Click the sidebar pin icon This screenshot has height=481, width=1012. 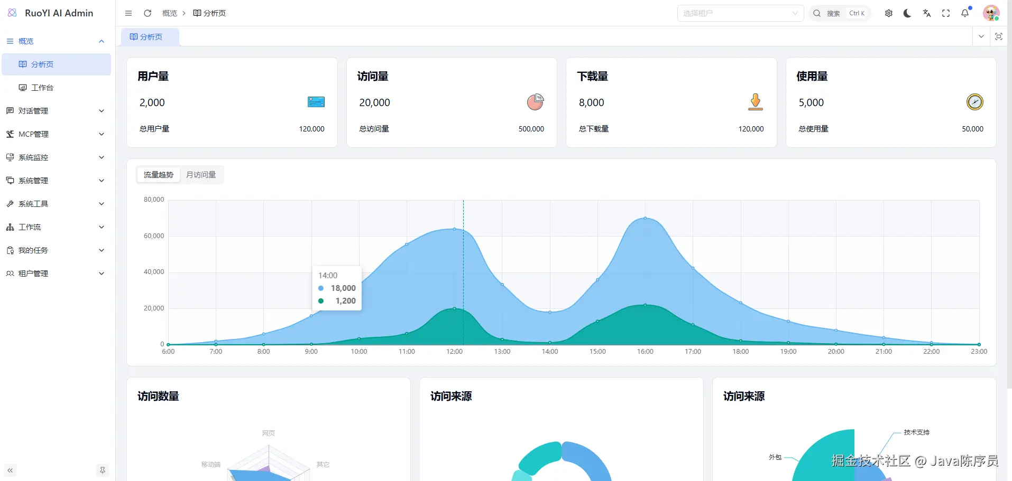(103, 470)
